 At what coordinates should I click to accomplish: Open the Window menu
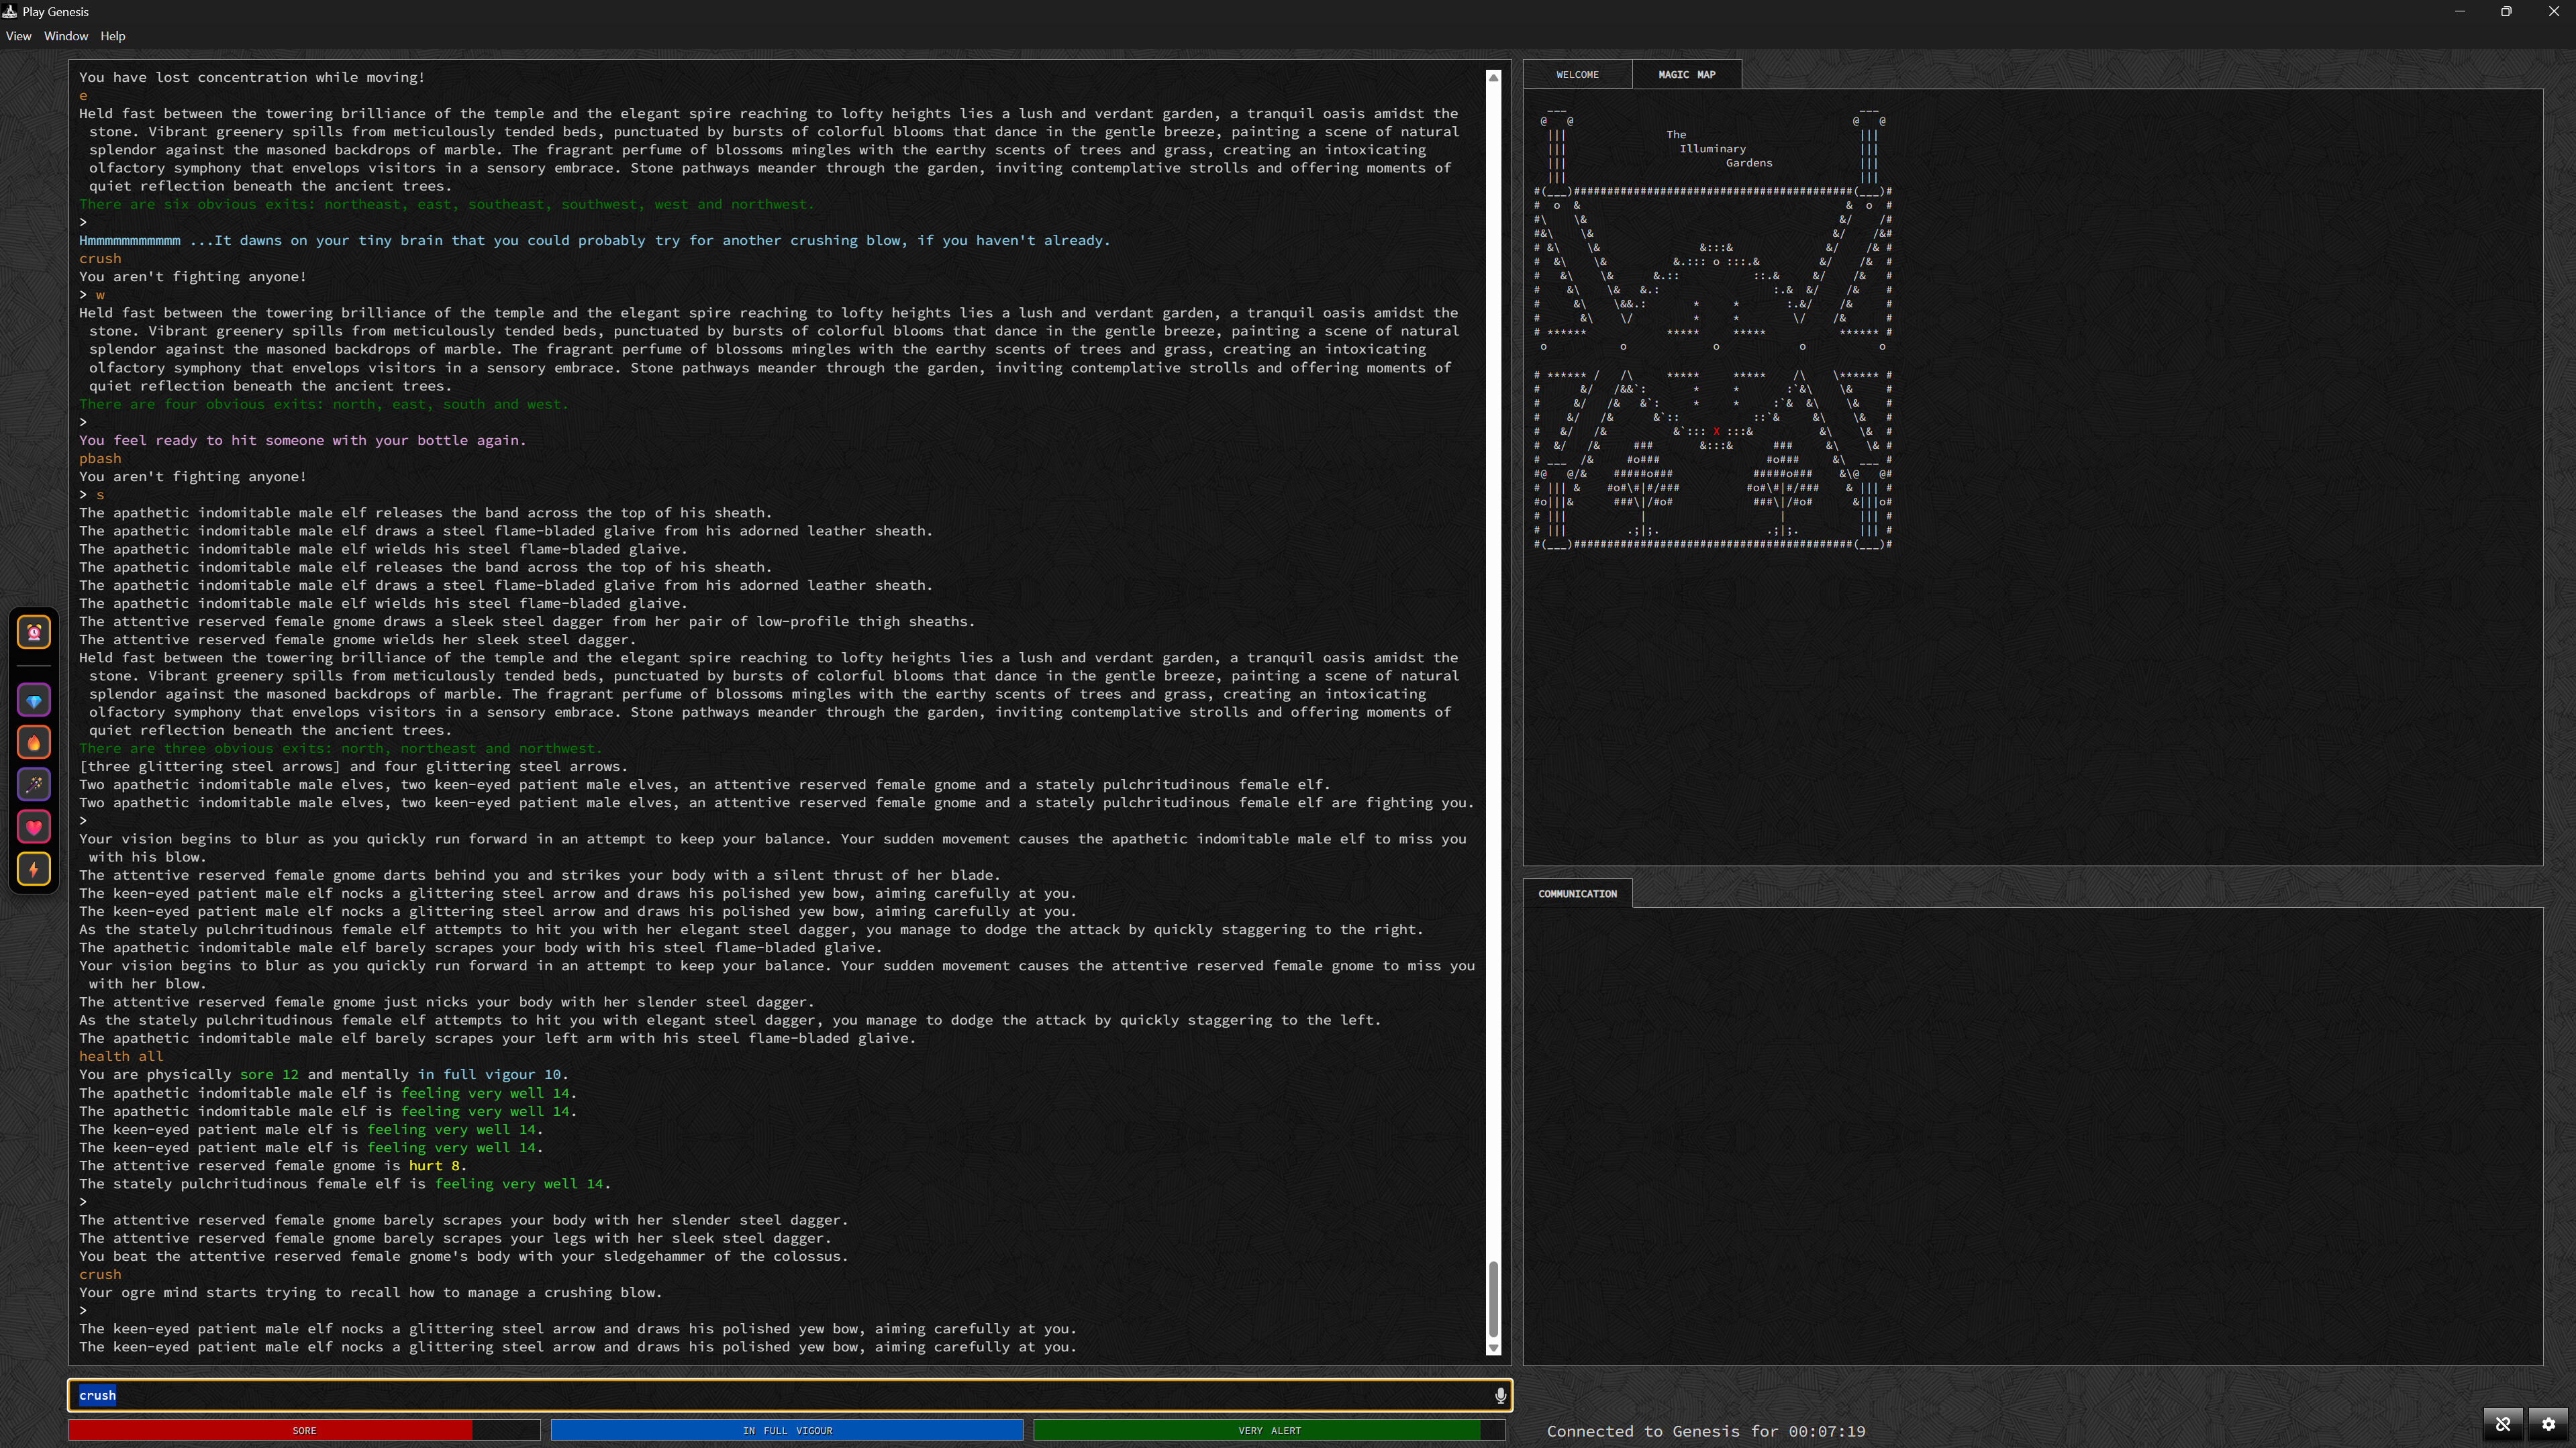click(66, 36)
